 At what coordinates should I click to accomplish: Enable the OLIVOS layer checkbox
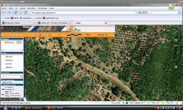click(x=5, y=64)
